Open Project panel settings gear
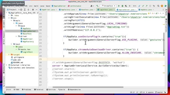 [x=33, y=10]
